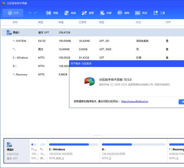The image size is (184, 168).
Task: Click the blue confirm button in About dialog
Action: coord(181,102)
